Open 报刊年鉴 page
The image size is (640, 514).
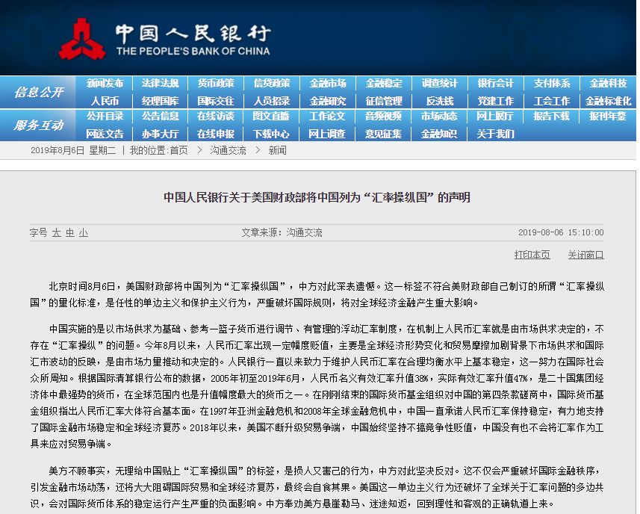click(x=607, y=117)
